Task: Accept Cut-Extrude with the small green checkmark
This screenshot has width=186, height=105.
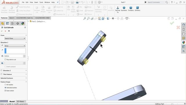Action: click(2, 31)
